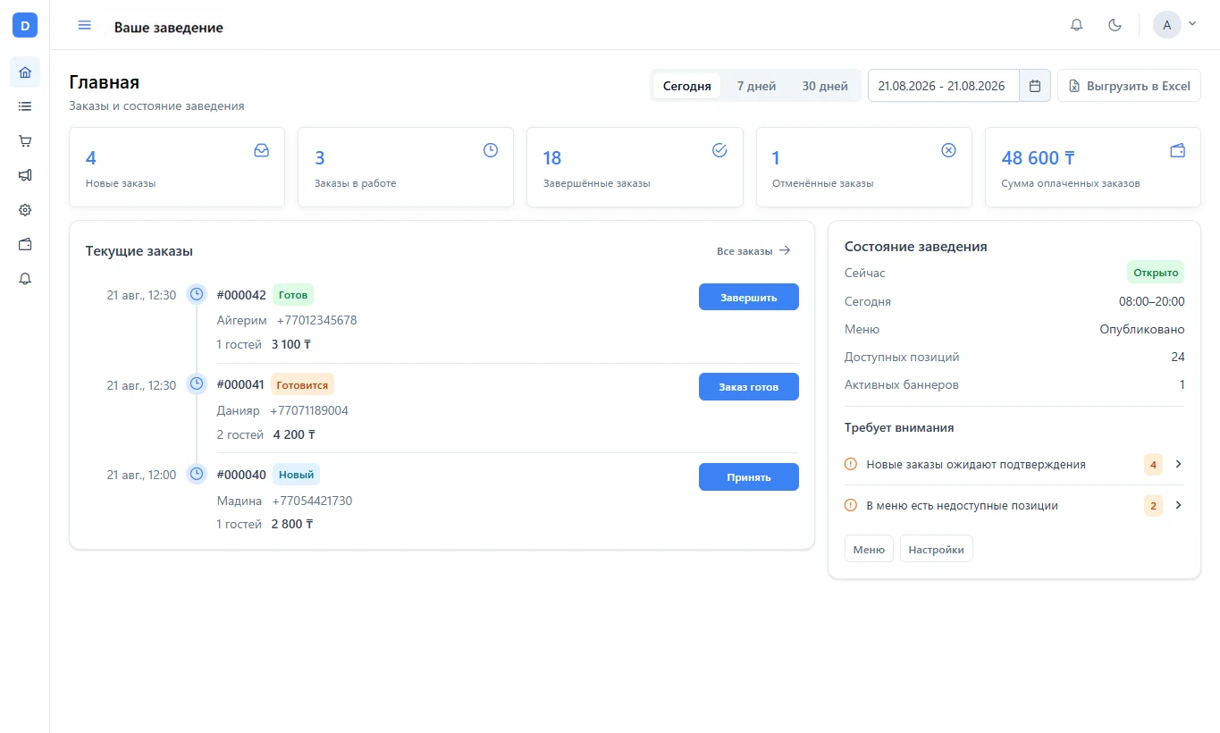Click the wallet icon on Сумма оплаченных заказов card
The image size is (1220, 733).
pos(1178,150)
